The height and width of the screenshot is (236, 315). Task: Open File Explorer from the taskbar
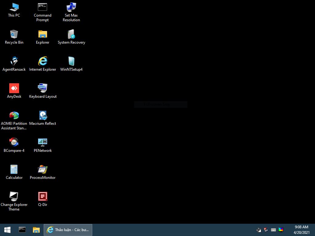coord(36,230)
